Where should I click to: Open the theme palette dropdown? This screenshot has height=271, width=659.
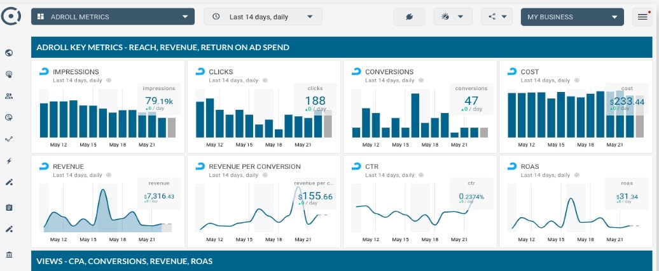pyautogui.click(x=453, y=17)
